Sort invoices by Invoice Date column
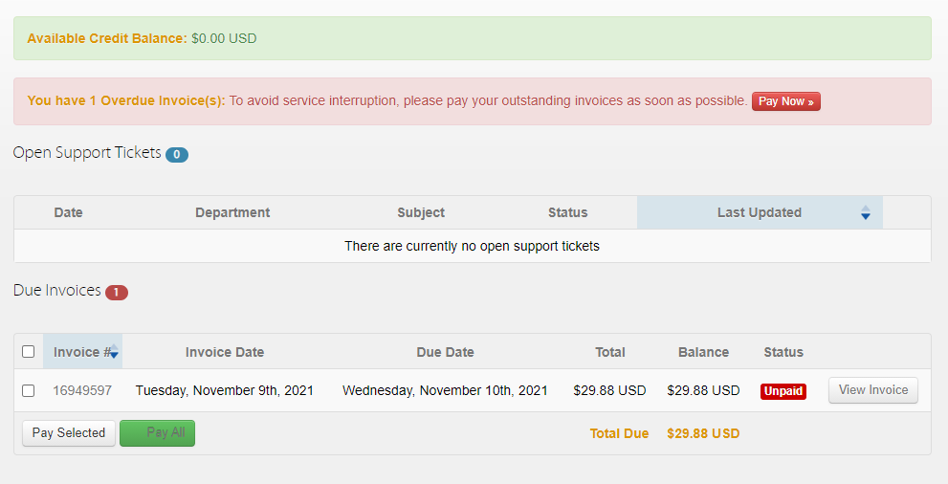948x484 pixels. coord(225,352)
